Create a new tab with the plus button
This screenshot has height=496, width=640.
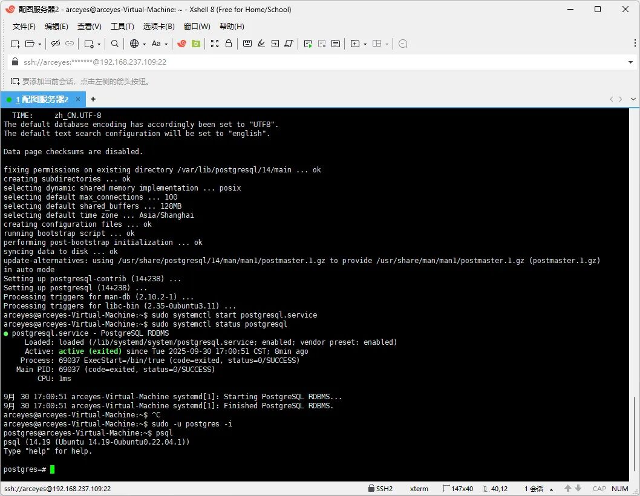[93, 99]
